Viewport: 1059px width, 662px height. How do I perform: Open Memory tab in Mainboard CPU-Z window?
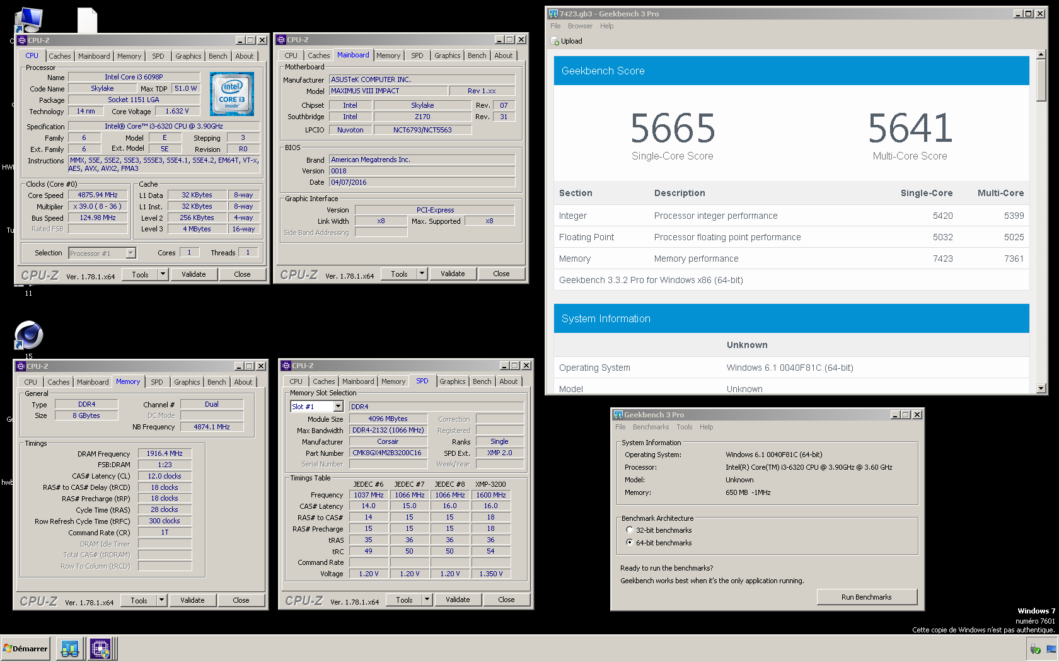388,55
